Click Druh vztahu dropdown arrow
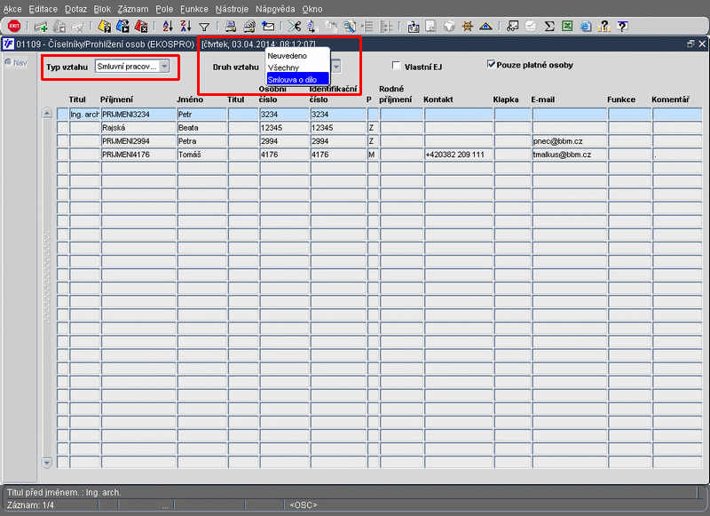 336,67
